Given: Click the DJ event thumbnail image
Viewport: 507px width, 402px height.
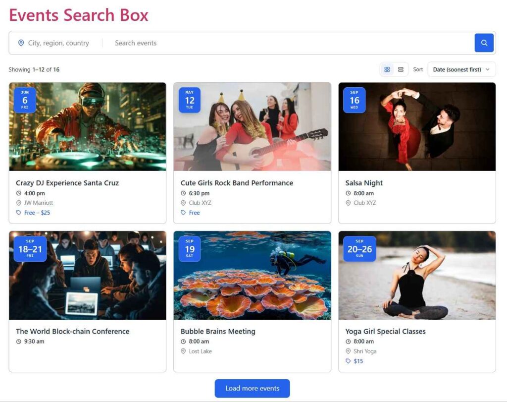Looking at the screenshot, I should point(88,126).
